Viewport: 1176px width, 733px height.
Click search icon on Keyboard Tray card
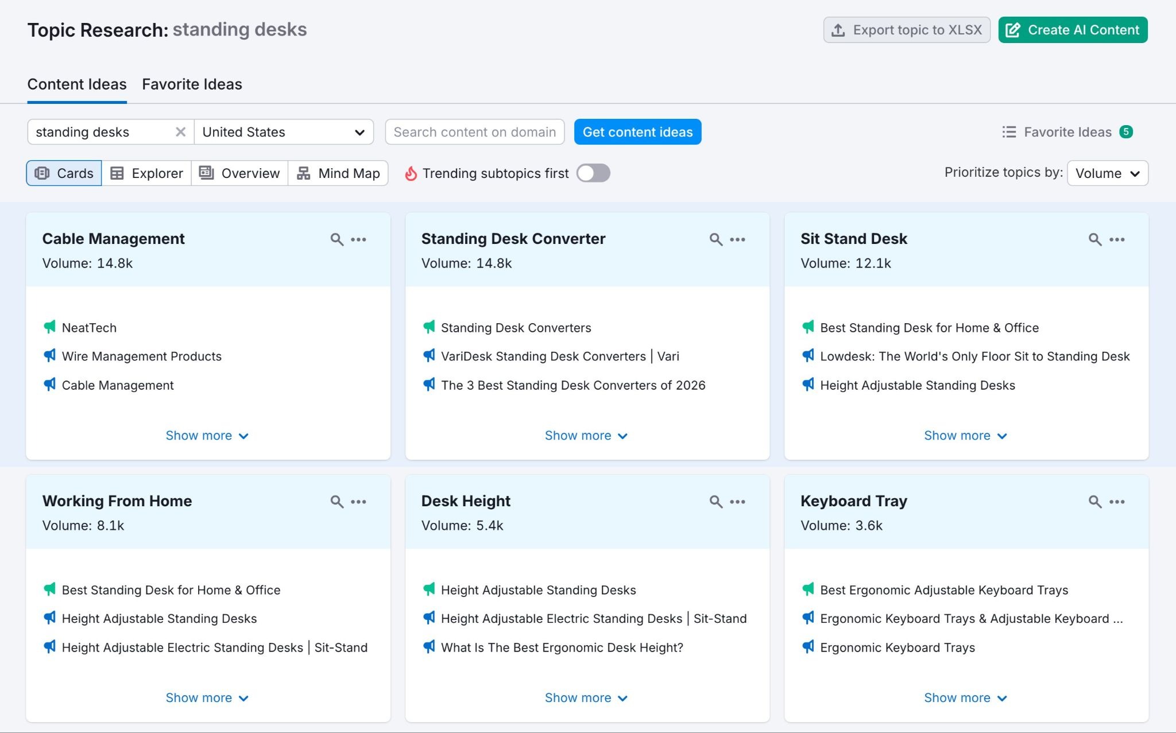1095,502
